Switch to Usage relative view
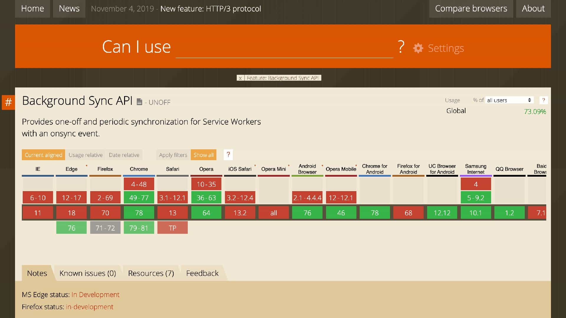This screenshot has height=318, width=566. click(85, 155)
